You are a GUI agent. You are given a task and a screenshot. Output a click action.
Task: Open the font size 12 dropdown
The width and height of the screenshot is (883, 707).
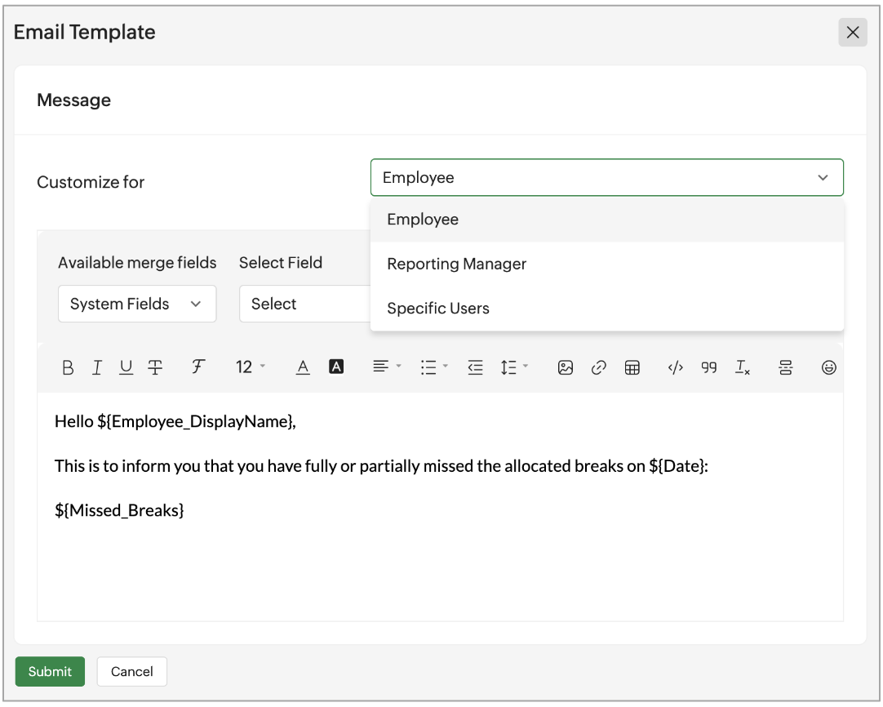tap(251, 368)
